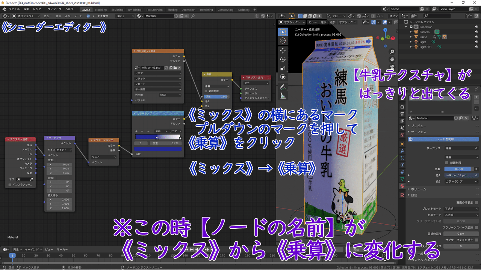
Task: Open the Playback menu in timeline
Action: click(x=17, y=249)
